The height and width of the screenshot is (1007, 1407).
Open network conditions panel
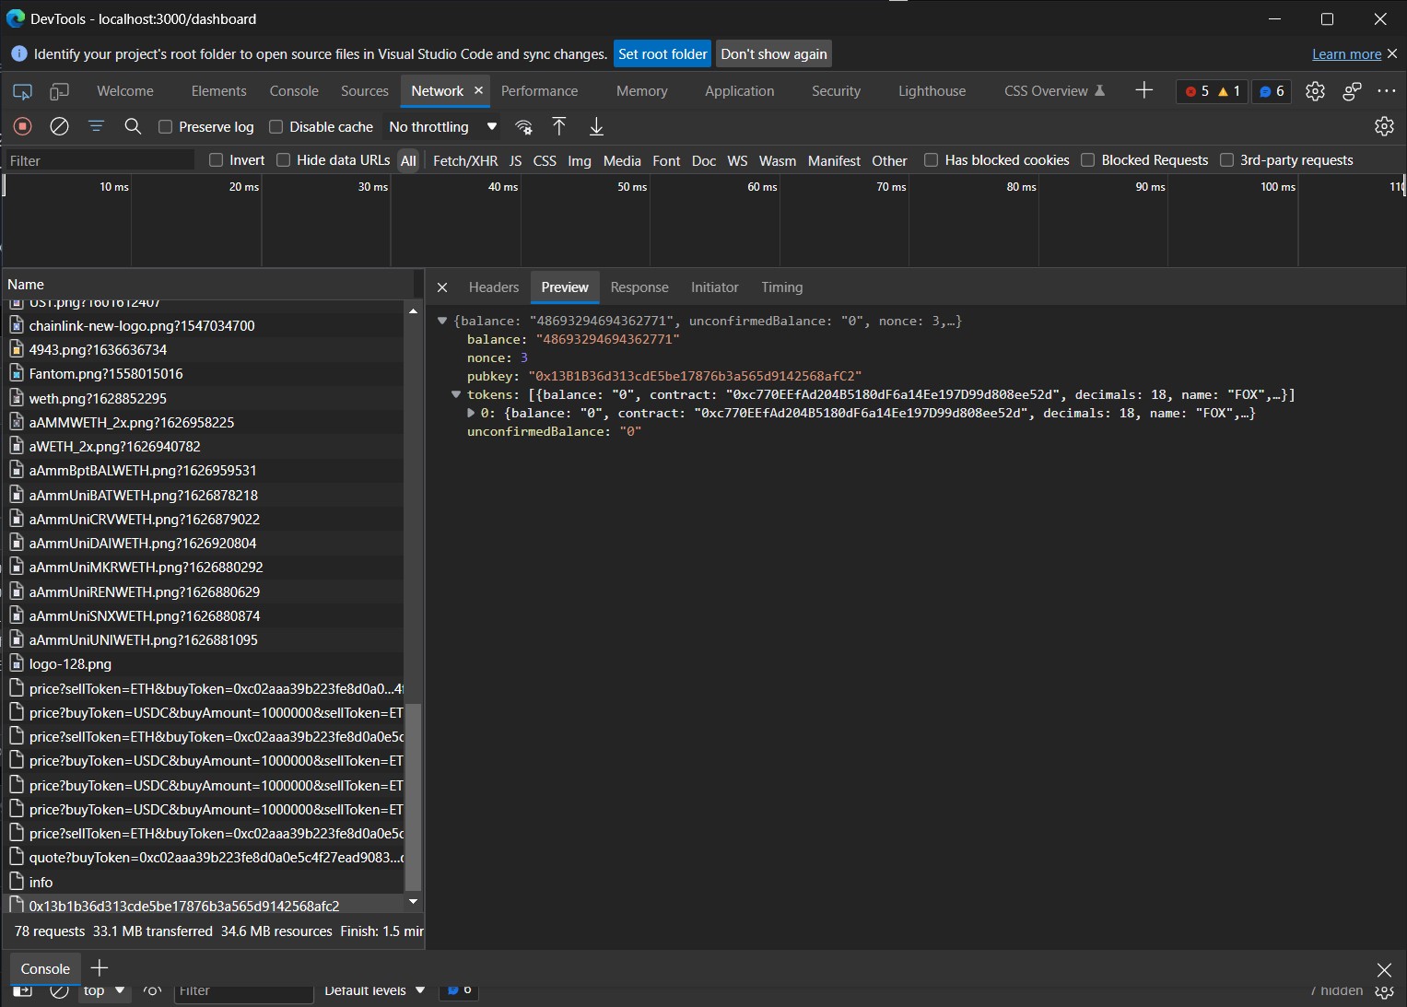[x=523, y=126]
